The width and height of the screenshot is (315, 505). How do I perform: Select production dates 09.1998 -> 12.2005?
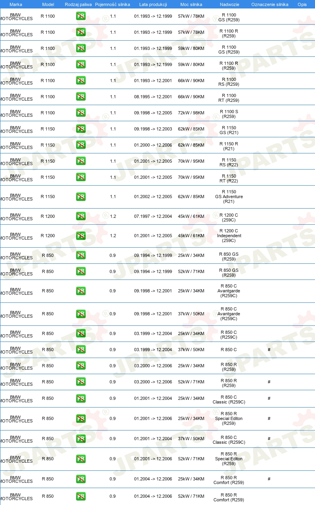point(153,113)
